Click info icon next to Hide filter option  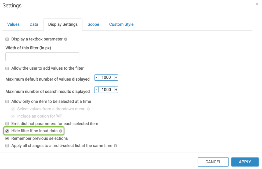[61, 131]
